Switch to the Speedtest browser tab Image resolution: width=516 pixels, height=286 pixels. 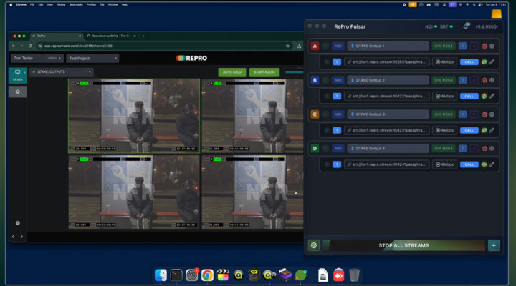(111, 36)
